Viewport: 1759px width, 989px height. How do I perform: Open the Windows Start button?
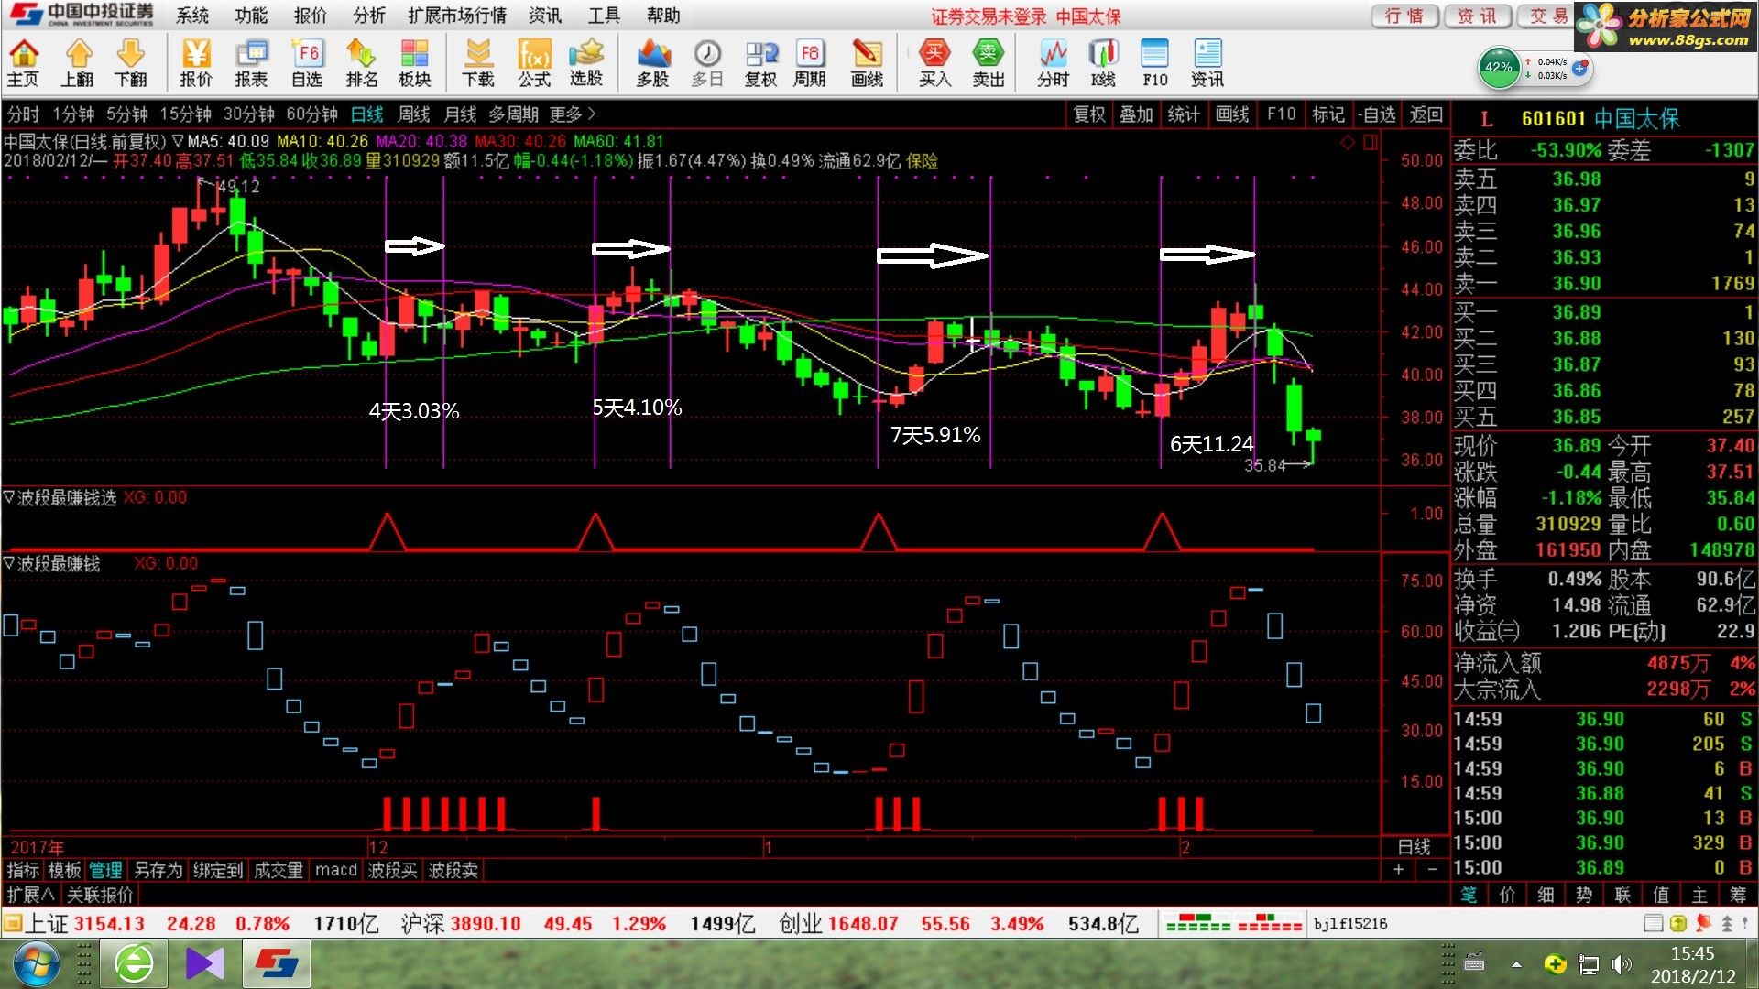pyautogui.click(x=36, y=964)
